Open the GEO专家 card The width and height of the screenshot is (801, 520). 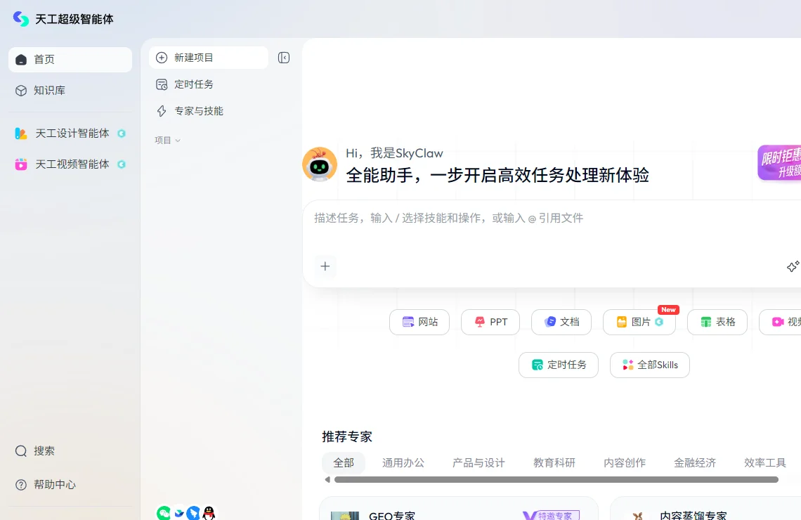tap(459, 508)
